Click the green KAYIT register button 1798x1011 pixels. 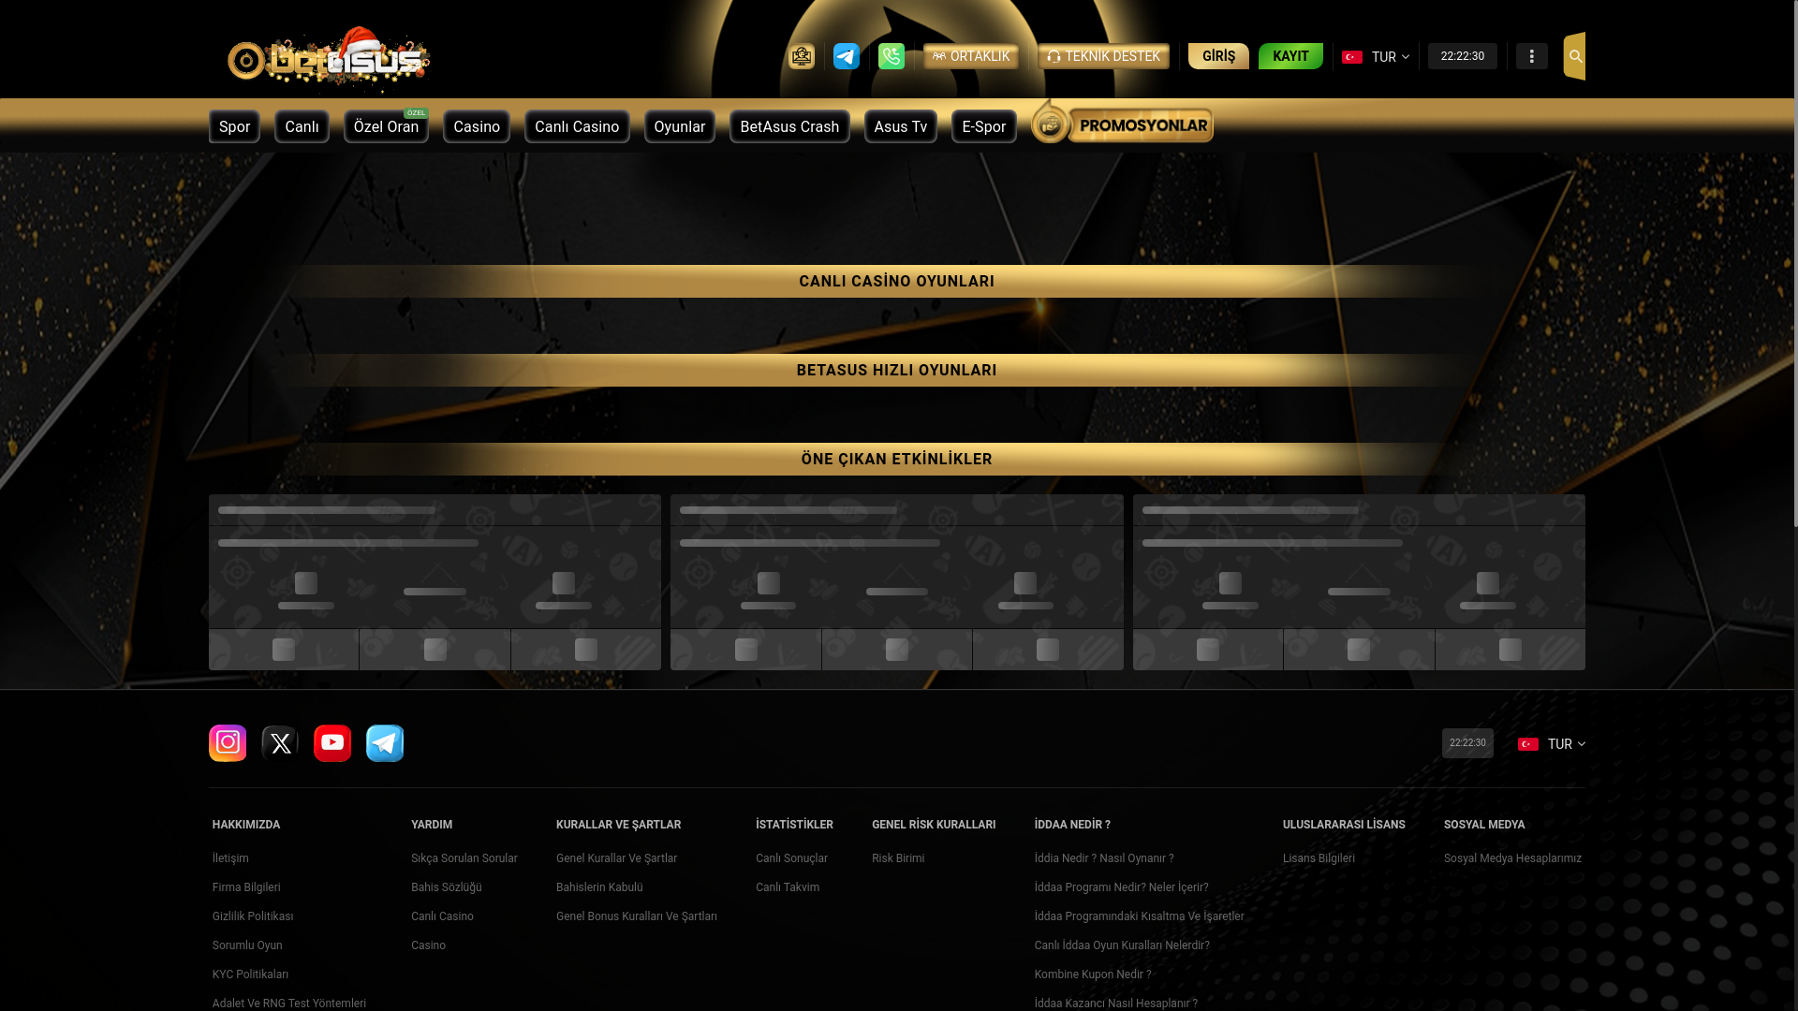click(x=1290, y=56)
